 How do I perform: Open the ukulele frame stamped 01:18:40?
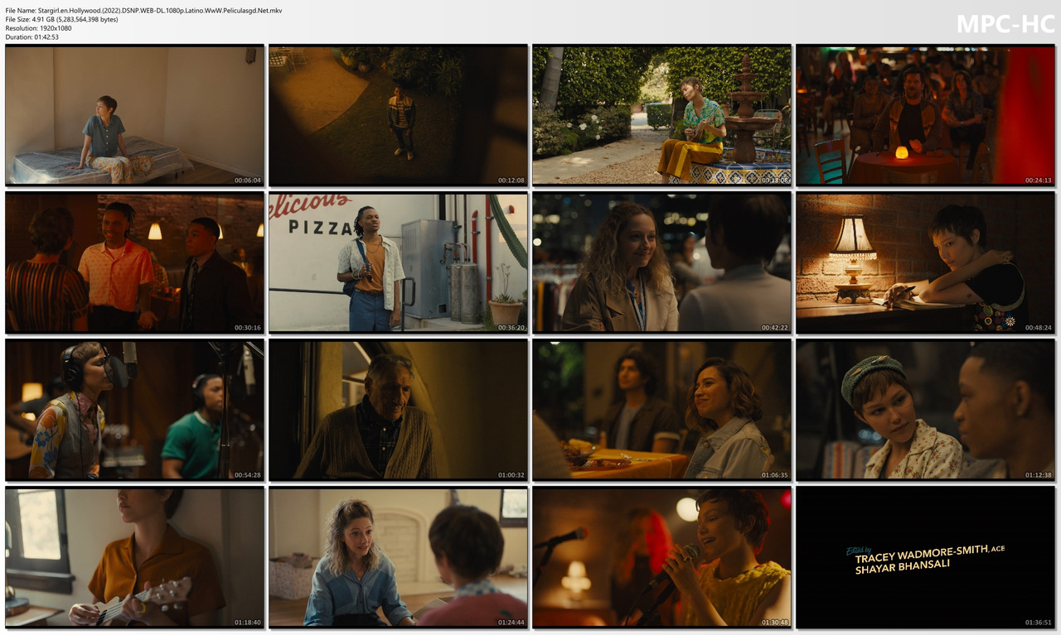tap(134, 557)
